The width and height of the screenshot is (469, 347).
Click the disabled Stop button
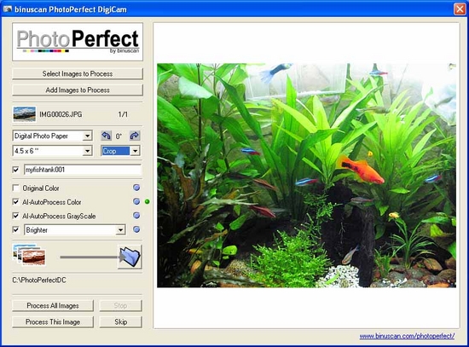[120, 305]
